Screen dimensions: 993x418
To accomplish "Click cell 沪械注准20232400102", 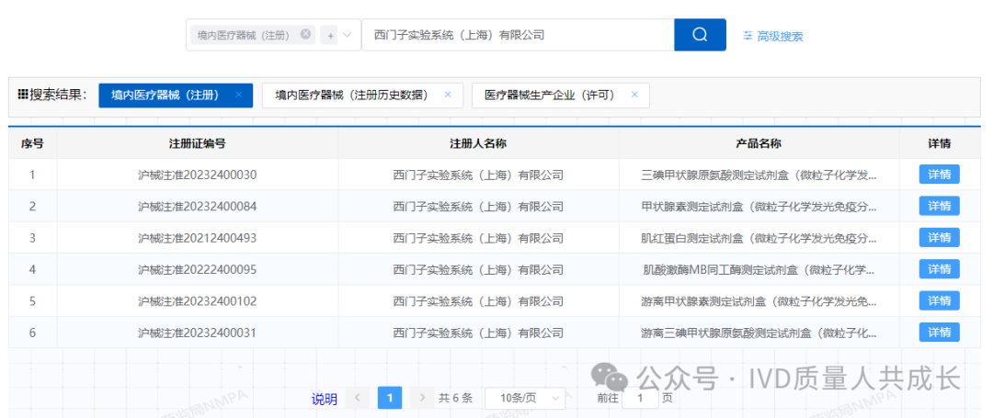I will pos(197,301).
